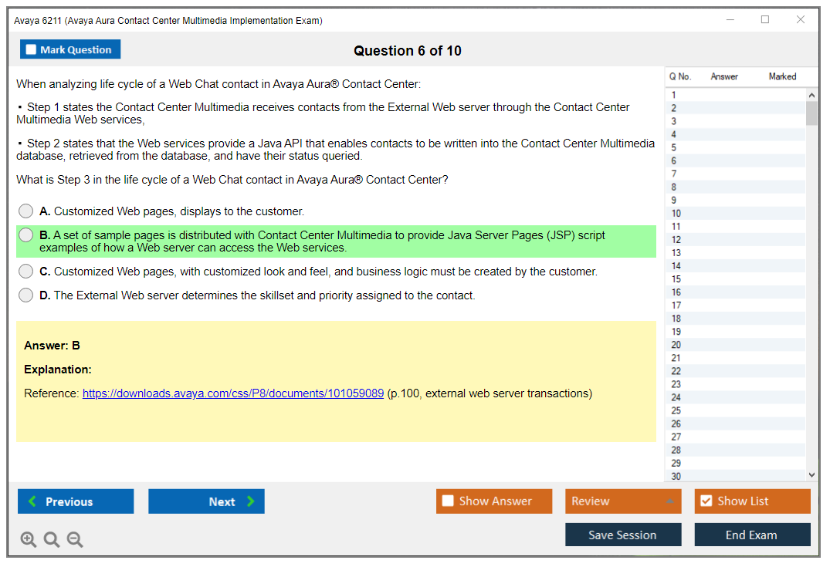Toggle the Show Answer checkbox
Image resolution: width=830 pixels, height=567 pixels.
pos(448,501)
